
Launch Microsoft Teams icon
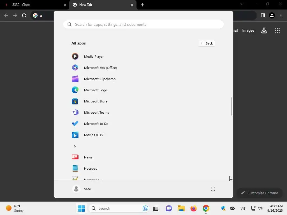[x=75, y=113]
